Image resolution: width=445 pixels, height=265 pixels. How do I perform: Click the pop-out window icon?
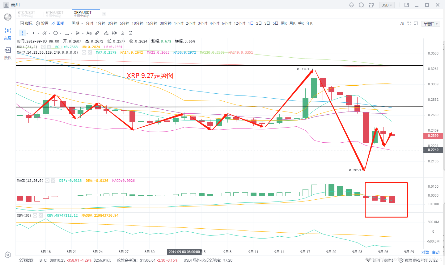coord(407,5)
